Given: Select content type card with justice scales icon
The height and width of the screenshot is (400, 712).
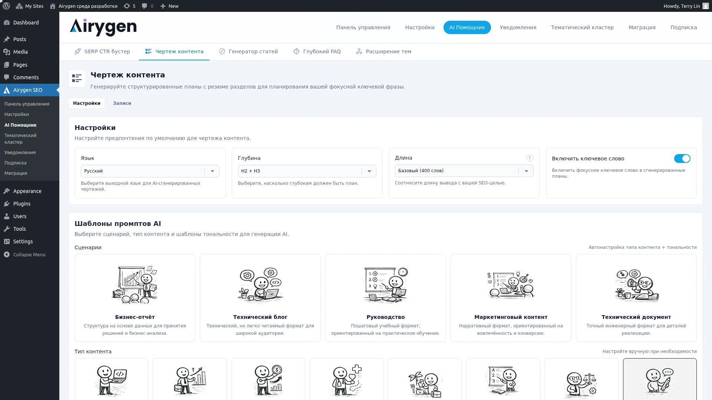Looking at the screenshot, I should pos(581,379).
